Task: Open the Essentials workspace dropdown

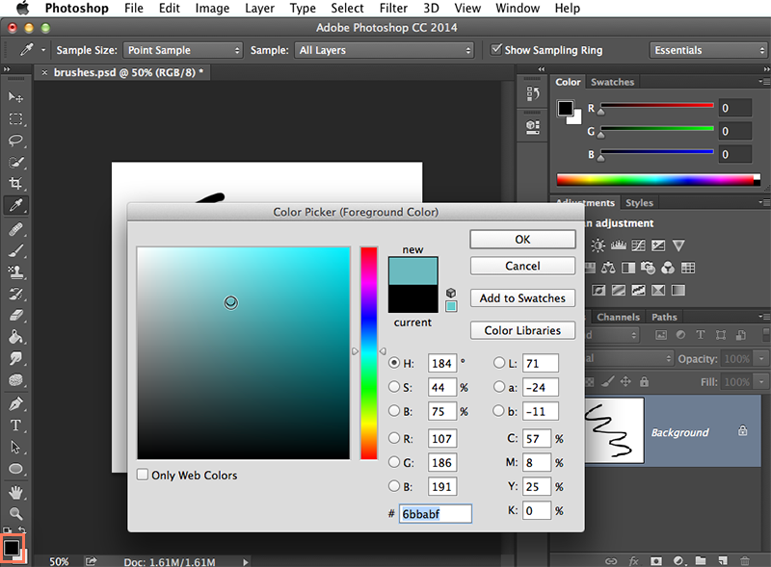Action: point(708,49)
